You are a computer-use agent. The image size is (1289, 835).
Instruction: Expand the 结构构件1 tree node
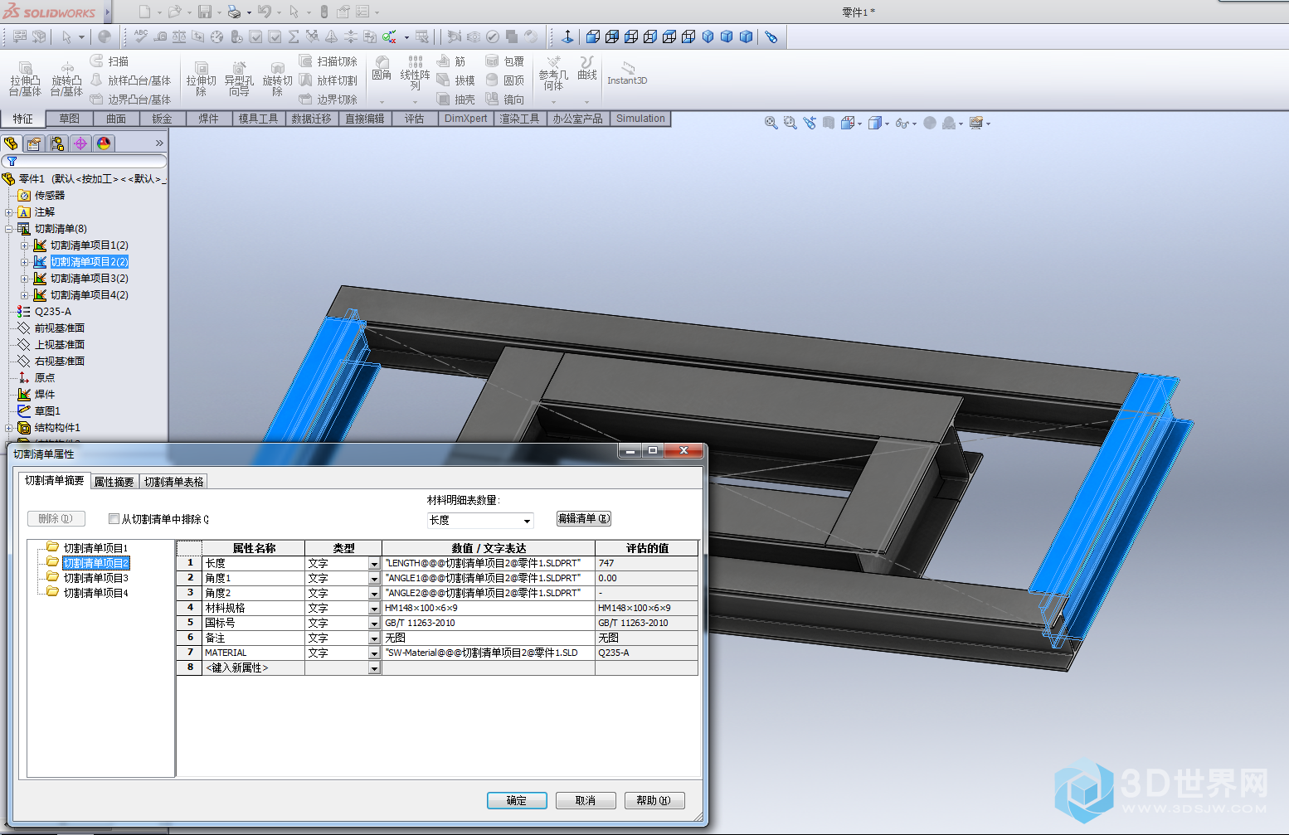[8, 428]
